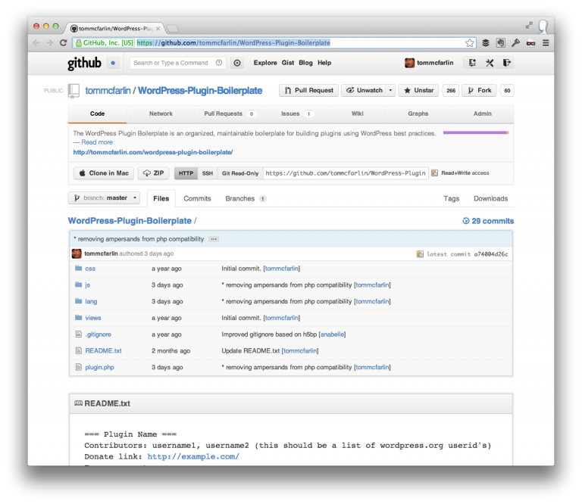Viewport: 582px width, 504px height.
Task: Select the Files subtab
Action: click(161, 198)
